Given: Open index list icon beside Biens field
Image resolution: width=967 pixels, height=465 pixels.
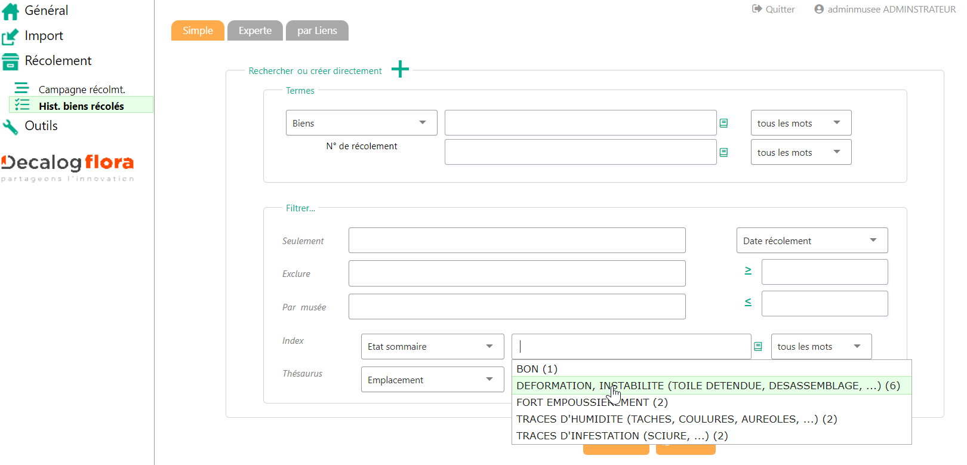Looking at the screenshot, I should click(723, 123).
